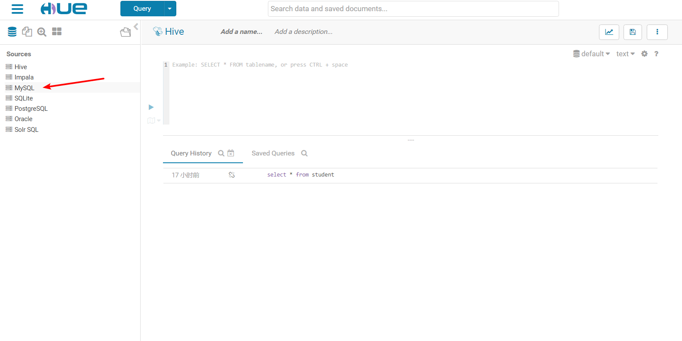Select the Oracle source

point(23,119)
